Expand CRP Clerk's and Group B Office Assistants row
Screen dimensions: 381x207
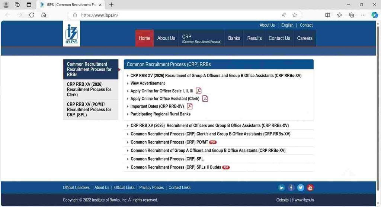pyautogui.click(x=219, y=134)
